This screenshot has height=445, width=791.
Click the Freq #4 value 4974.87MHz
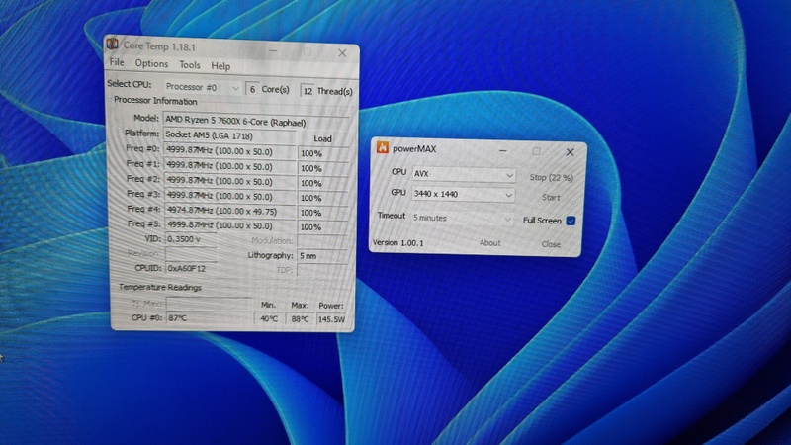(229, 211)
